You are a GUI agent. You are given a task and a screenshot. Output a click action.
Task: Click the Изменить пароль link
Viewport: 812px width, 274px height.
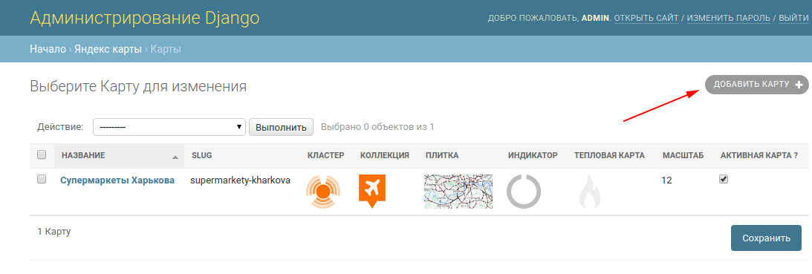(729, 18)
